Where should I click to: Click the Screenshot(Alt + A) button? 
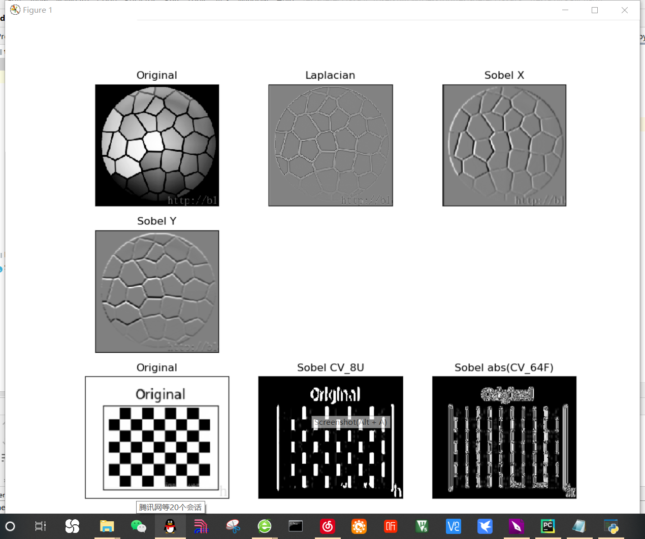(x=350, y=422)
